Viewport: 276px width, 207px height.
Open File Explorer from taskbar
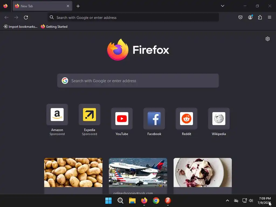coord(132,201)
